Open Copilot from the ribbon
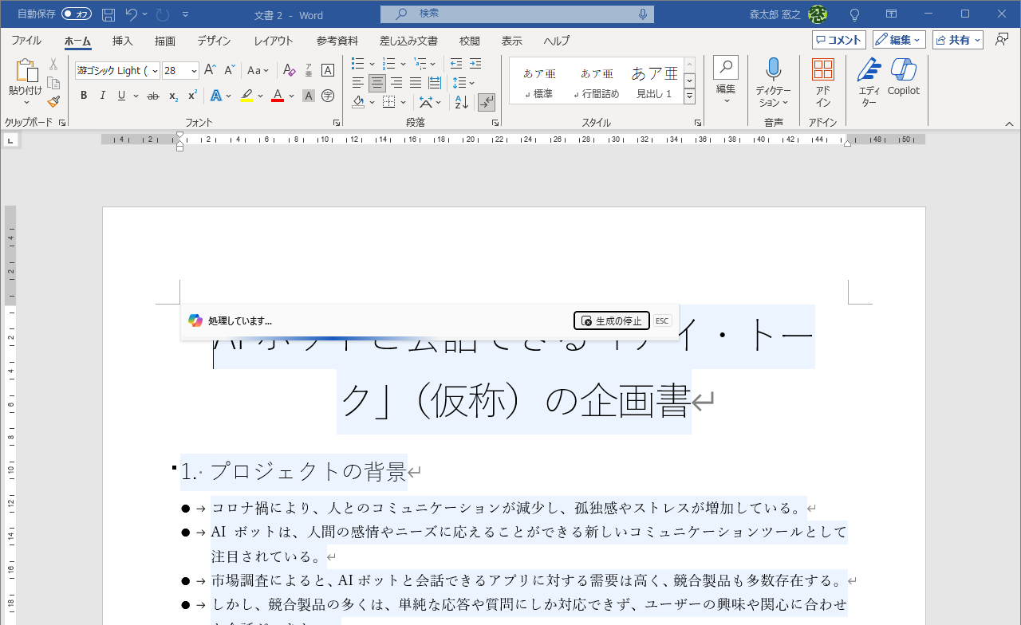The width and height of the screenshot is (1021, 625). [x=903, y=80]
